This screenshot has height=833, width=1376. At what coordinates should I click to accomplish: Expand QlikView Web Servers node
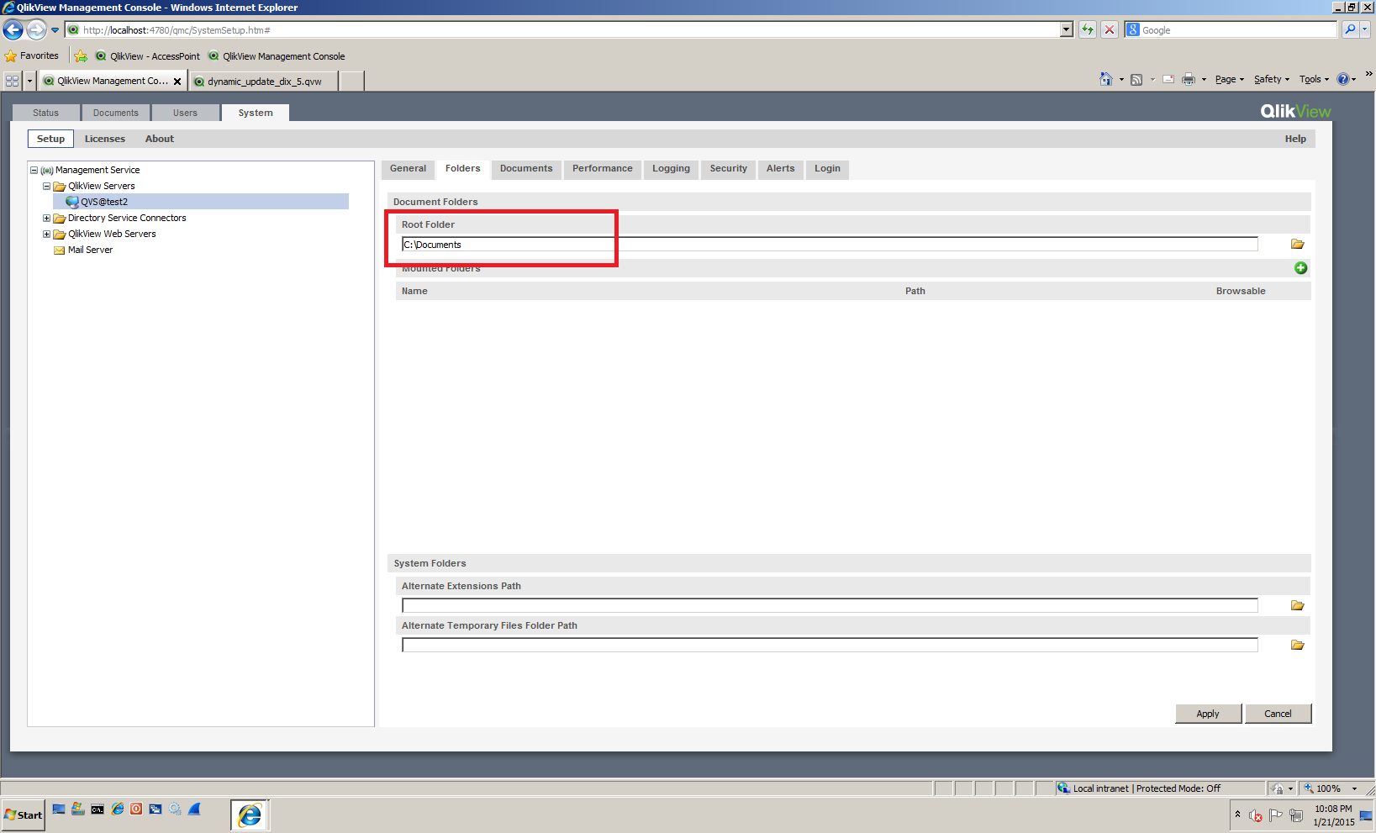click(47, 235)
